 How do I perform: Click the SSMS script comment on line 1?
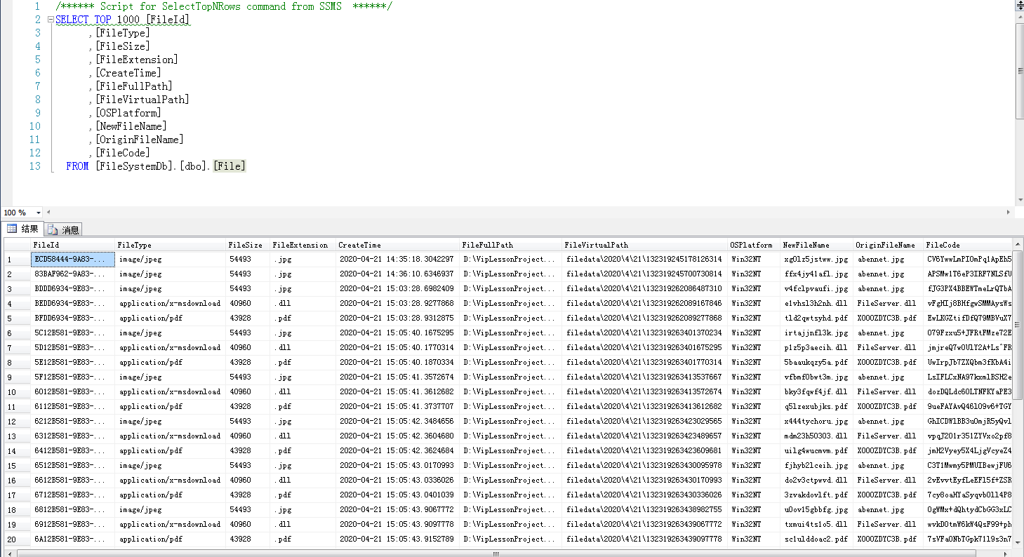(x=224, y=6)
